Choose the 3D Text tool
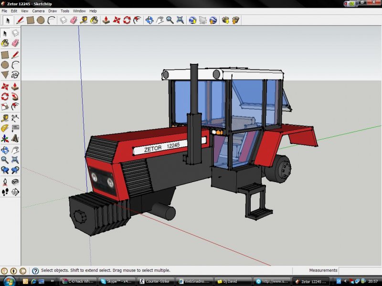The height and width of the screenshot is (286, 382). [x=15, y=139]
